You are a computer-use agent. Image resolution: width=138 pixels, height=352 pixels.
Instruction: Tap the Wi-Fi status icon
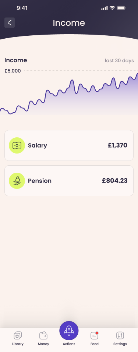(x=112, y=8)
